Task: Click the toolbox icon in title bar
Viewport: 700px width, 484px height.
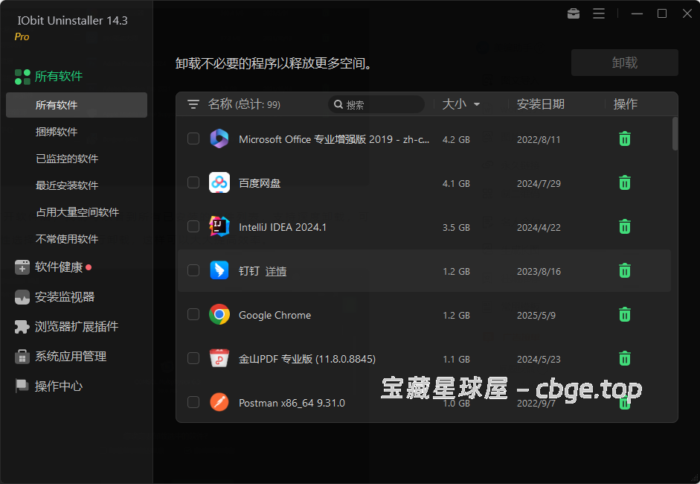Action: point(573,13)
